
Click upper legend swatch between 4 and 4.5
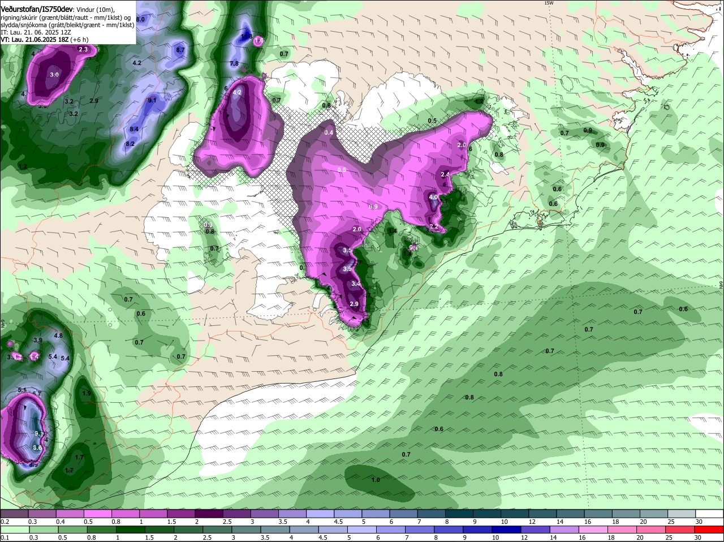tap(320, 514)
